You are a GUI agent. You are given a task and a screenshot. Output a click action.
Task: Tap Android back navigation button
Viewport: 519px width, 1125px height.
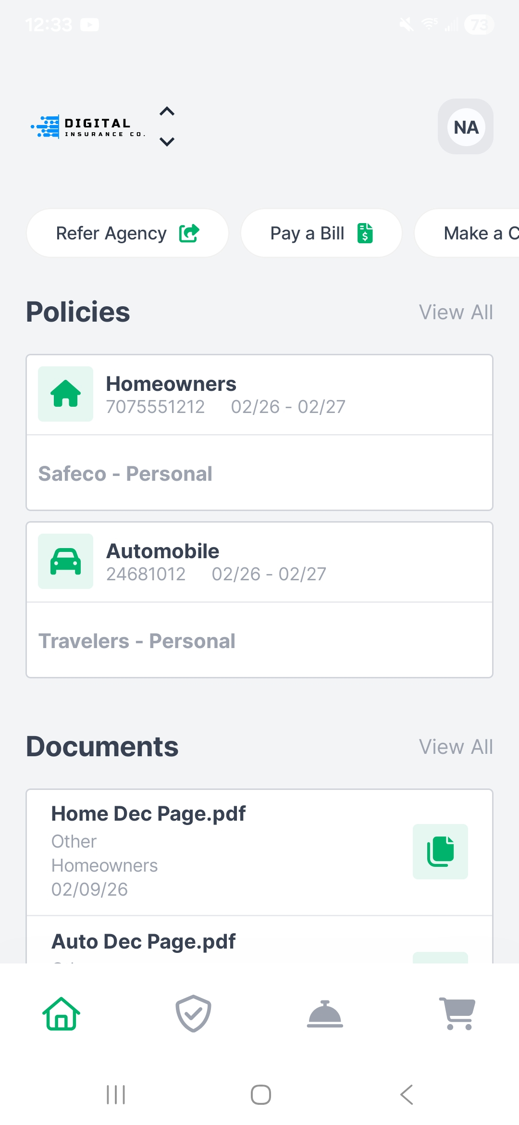tap(407, 1095)
